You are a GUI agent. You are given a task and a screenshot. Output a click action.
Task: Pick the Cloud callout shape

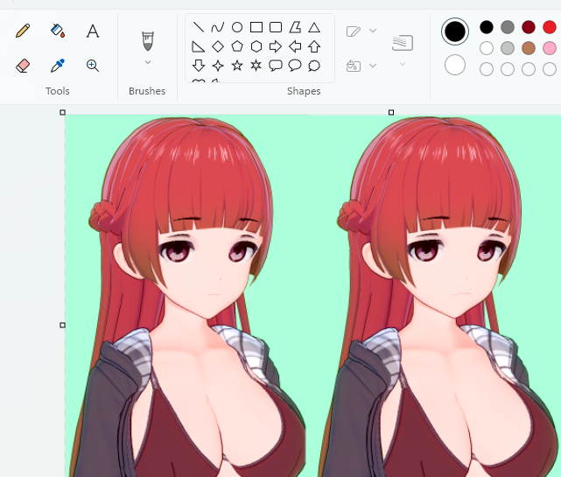click(314, 66)
